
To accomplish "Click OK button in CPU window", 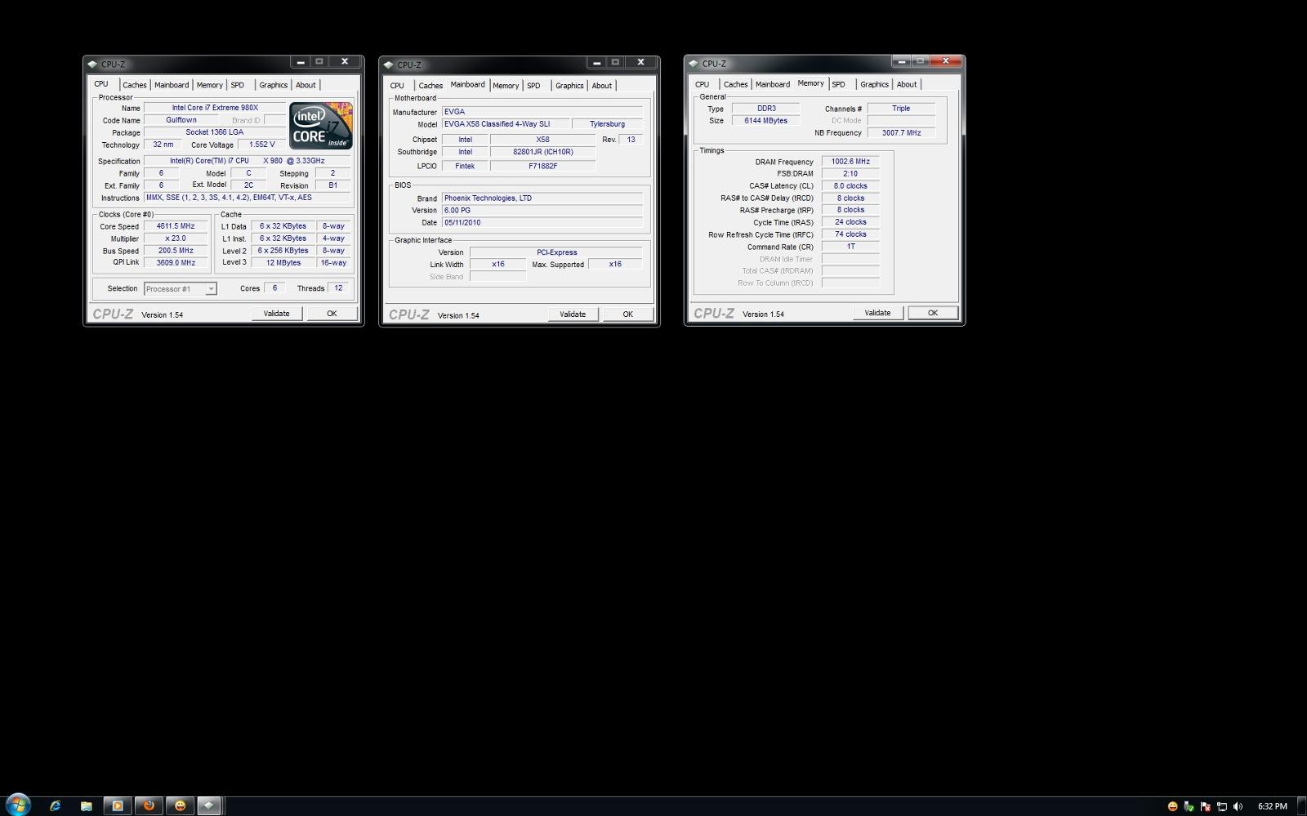I will [332, 314].
